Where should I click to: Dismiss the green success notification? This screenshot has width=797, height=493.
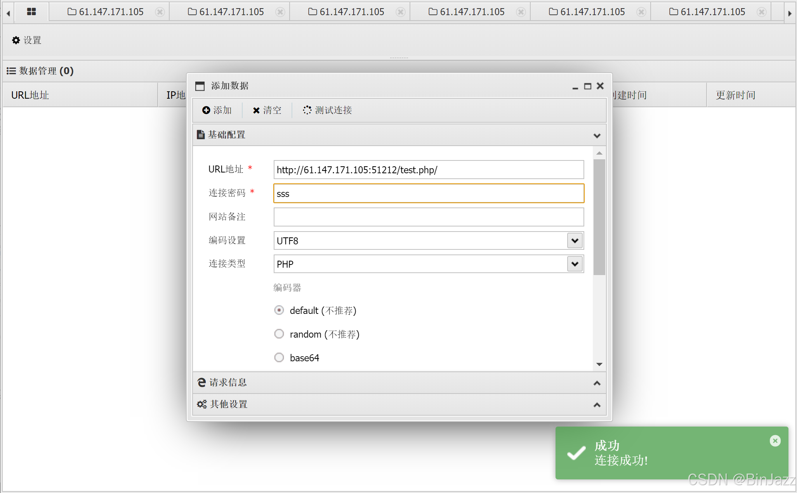pyautogui.click(x=775, y=441)
